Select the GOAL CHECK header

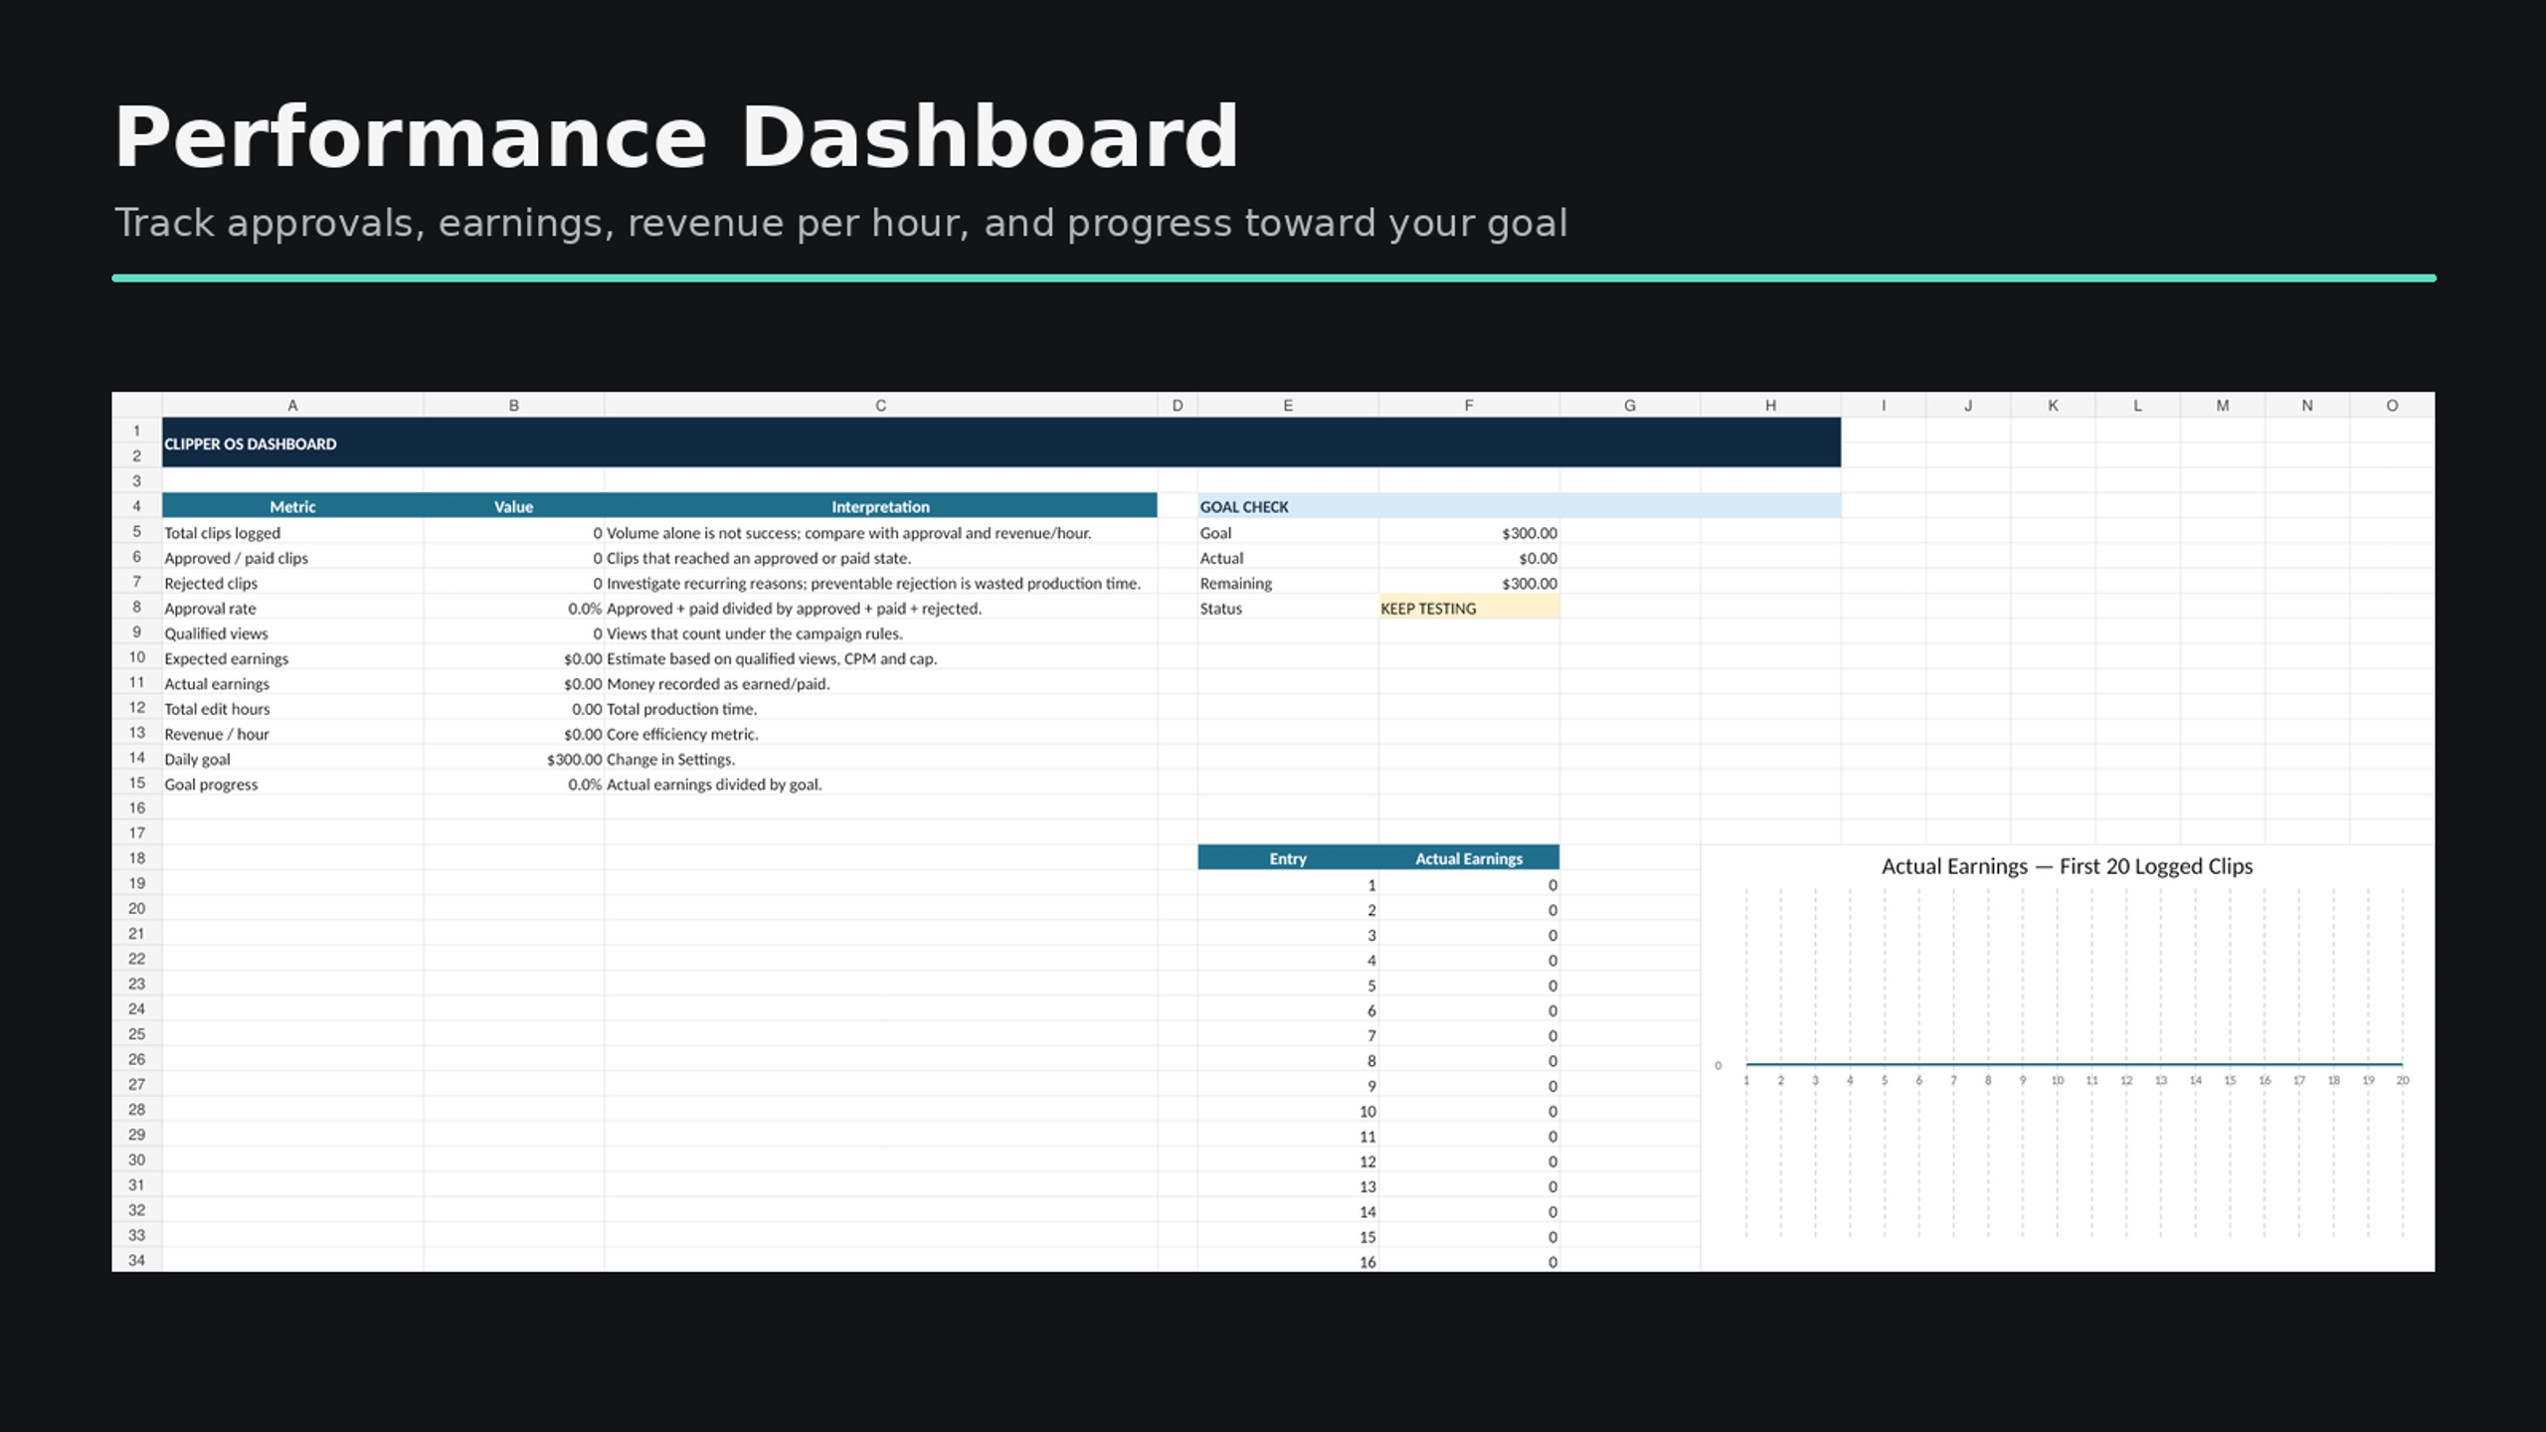point(1519,506)
